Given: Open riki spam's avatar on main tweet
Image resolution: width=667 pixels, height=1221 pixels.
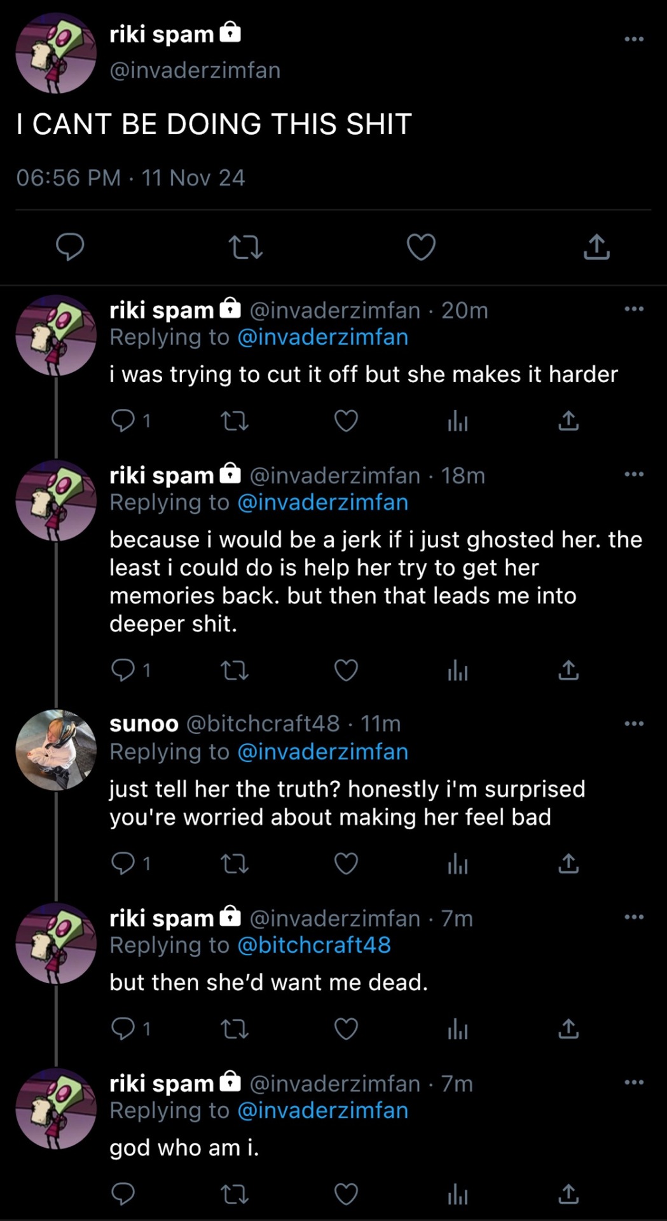Looking at the screenshot, I should point(56,53).
